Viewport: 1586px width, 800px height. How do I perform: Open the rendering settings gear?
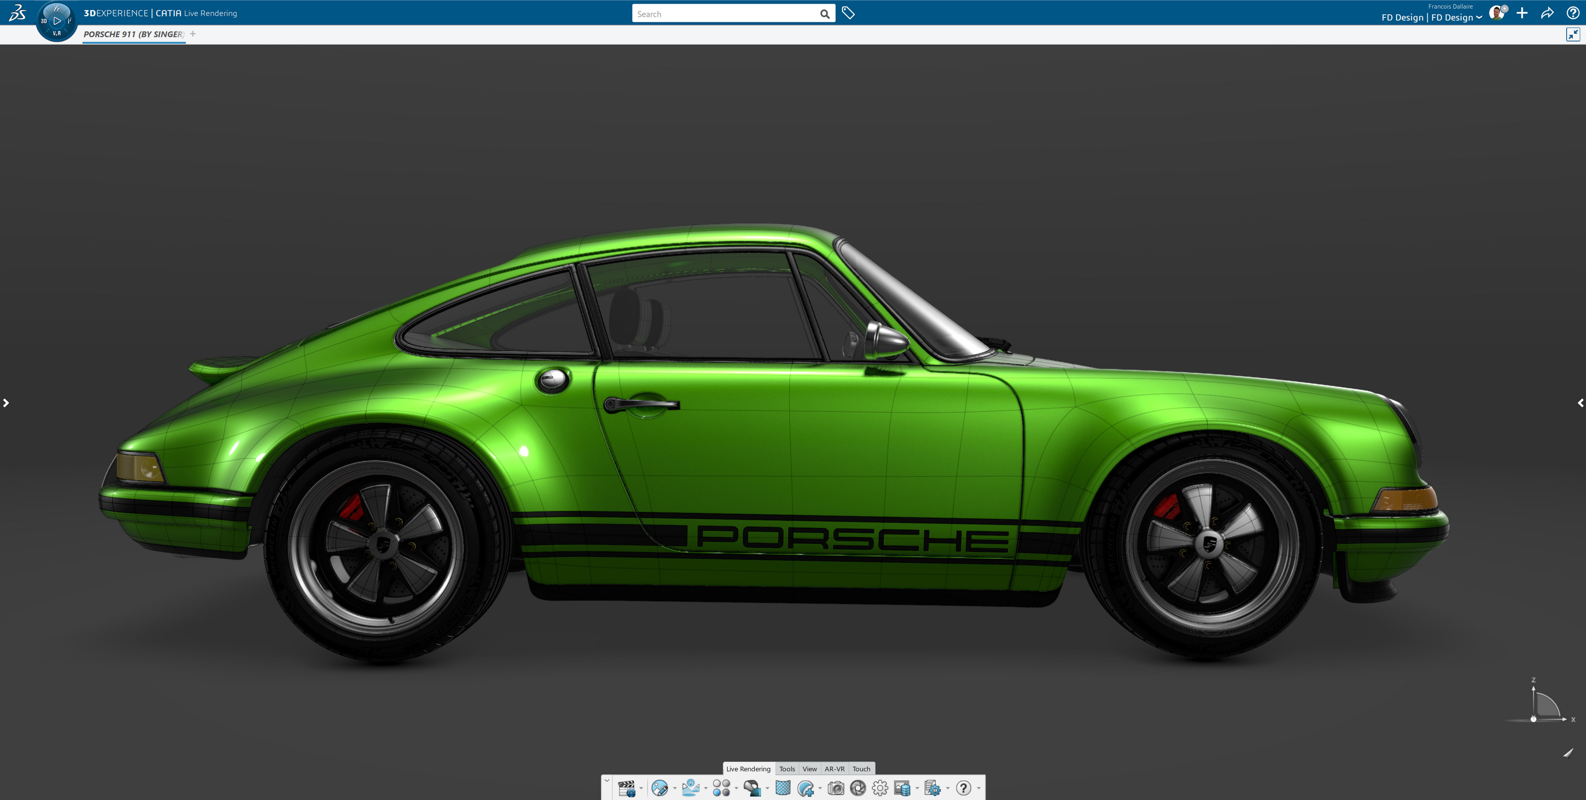pyautogui.click(x=880, y=789)
